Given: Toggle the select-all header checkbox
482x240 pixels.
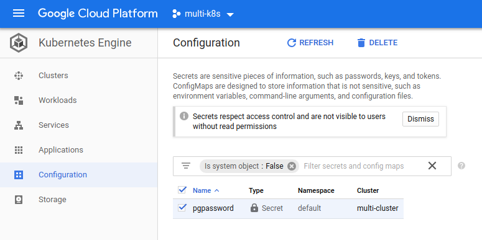Looking at the screenshot, I should 182,190.
